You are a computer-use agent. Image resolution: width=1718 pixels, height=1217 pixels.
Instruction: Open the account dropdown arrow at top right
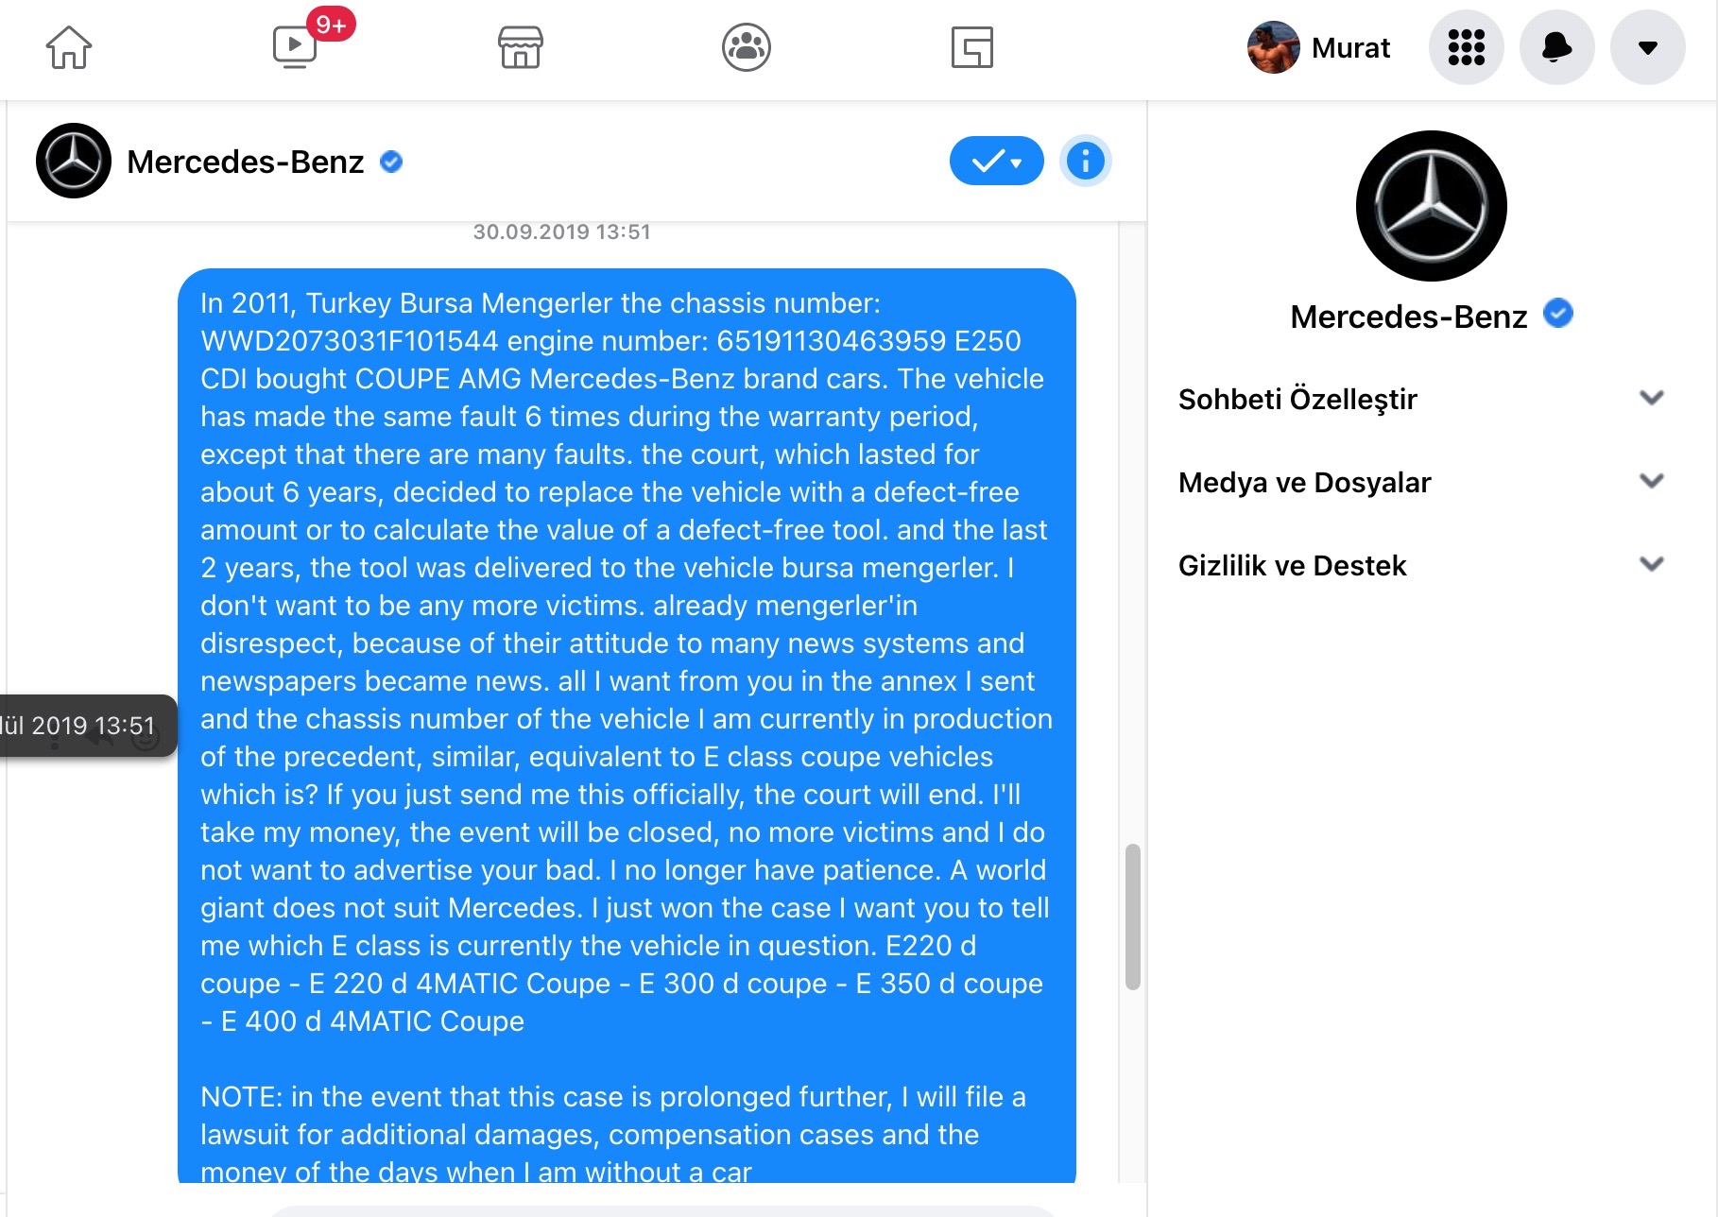click(1648, 47)
